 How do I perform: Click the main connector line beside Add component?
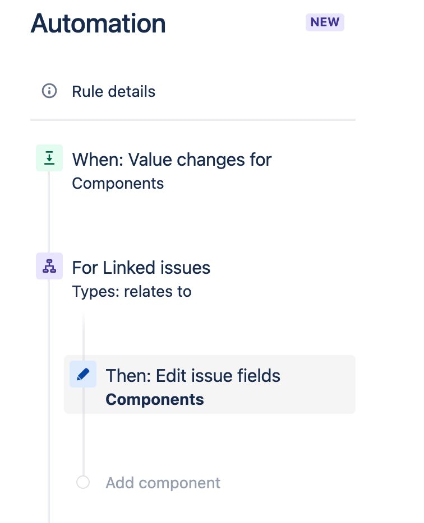49,482
